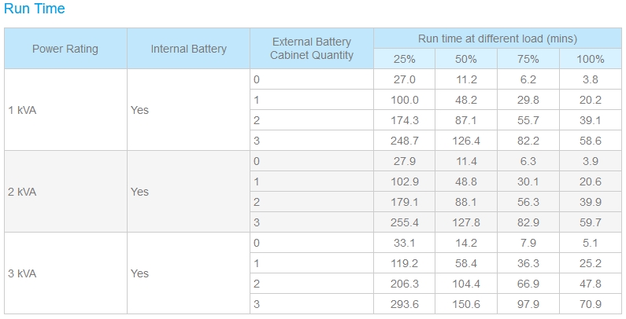
Task: Select the Power Rating column header
Action: click(x=65, y=49)
